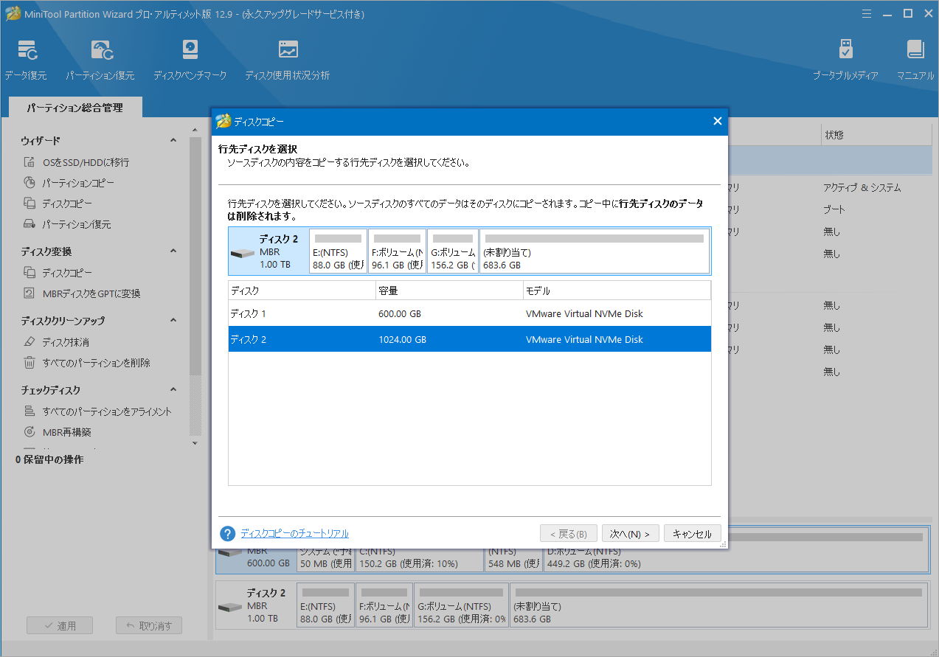This screenshot has height=657, width=939.
Task: Click the アクティブ & システム status cell
Action: point(862,187)
